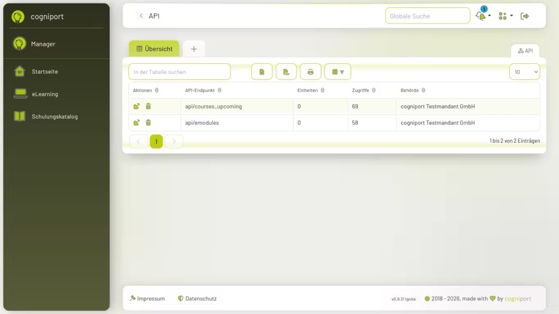Go to previous page of table
This screenshot has width=559, height=314.
point(138,141)
